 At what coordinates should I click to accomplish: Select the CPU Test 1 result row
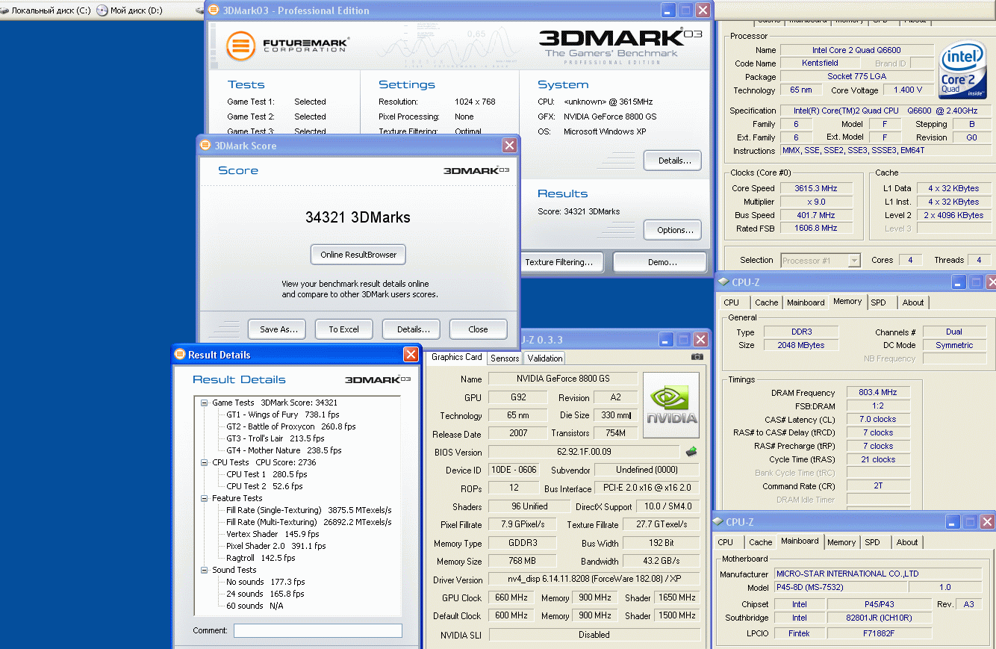267,474
